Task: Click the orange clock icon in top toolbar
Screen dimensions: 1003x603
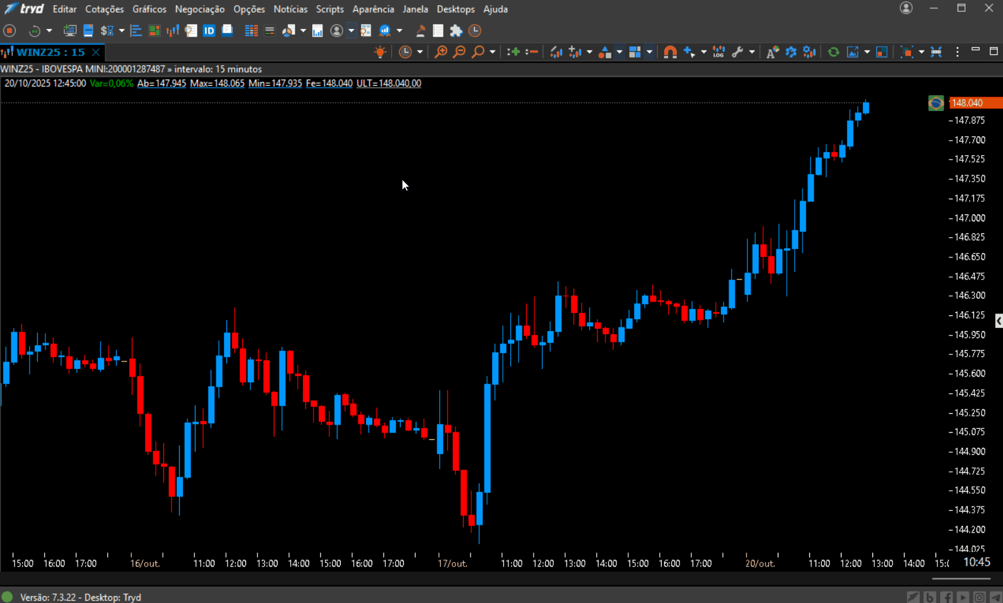Action: pos(475,30)
